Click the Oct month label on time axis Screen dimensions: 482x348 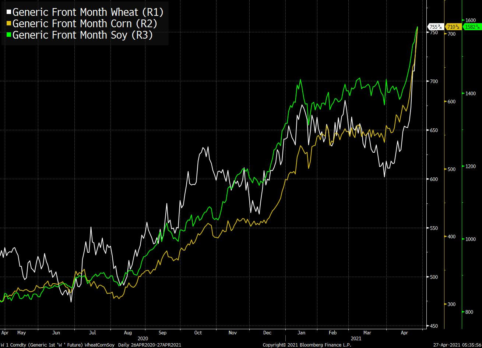(198, 333)
